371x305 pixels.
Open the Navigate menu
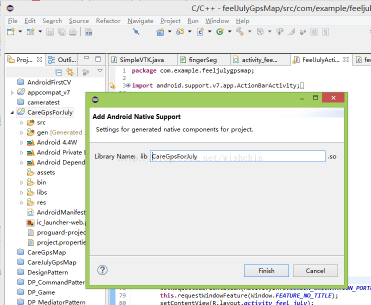[x=140, y=21]
